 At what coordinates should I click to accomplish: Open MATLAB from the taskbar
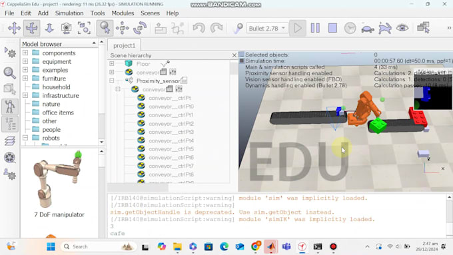271,246
